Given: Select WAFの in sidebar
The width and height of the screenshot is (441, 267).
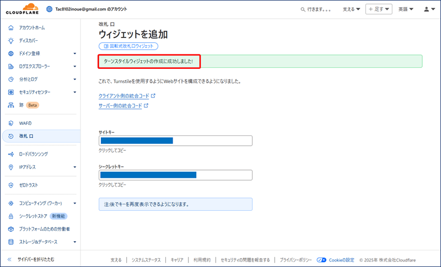Looking at the screenshot, I should [x=25, y=123].
